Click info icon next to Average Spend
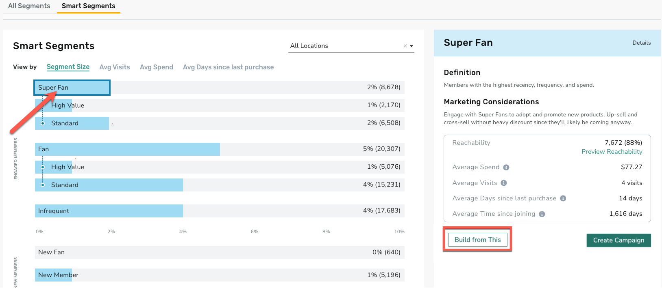This screenshot has height=288, width=662. (506, 168)
